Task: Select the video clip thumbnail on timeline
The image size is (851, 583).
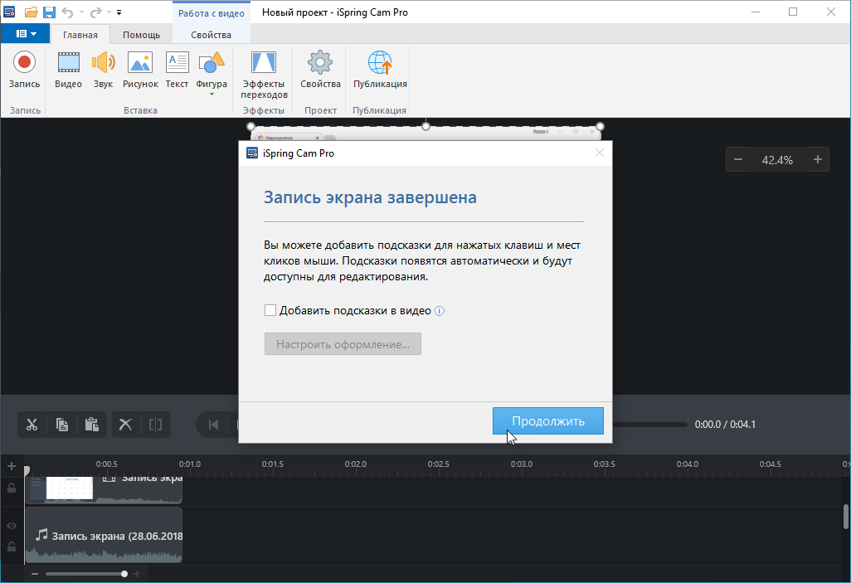Action: (70, 488)
